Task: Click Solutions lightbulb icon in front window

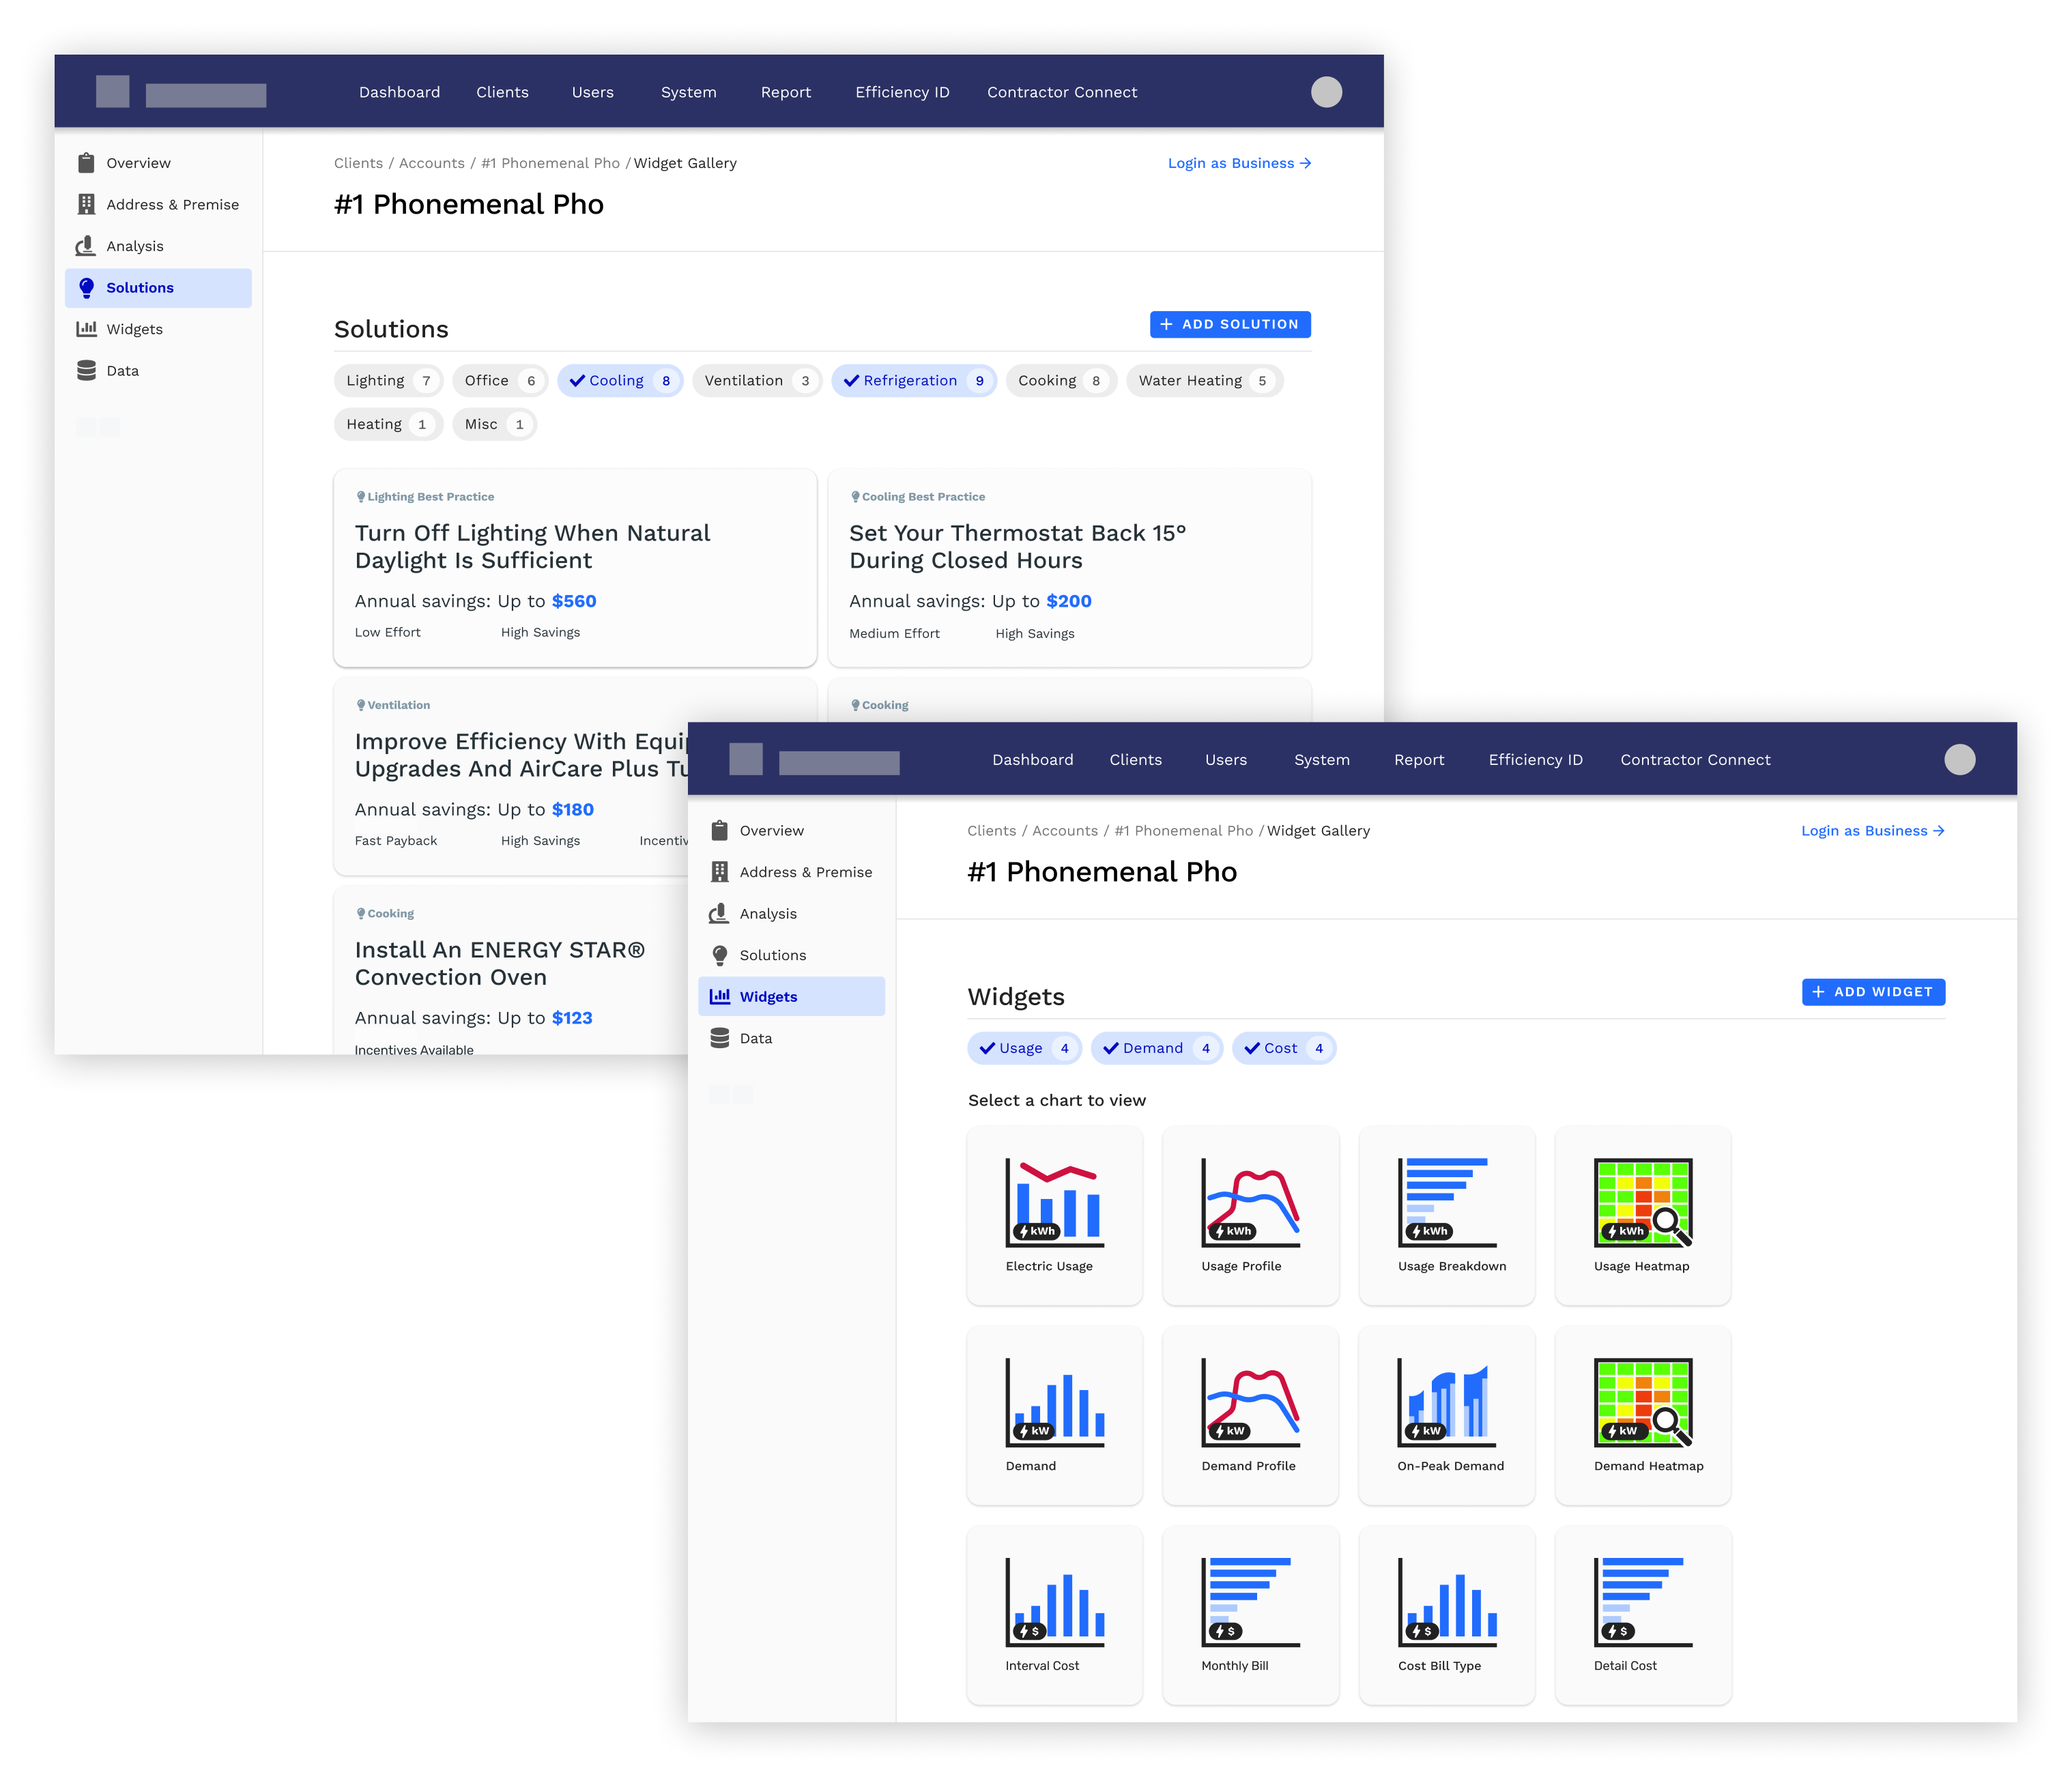Action: click(719, 955)
